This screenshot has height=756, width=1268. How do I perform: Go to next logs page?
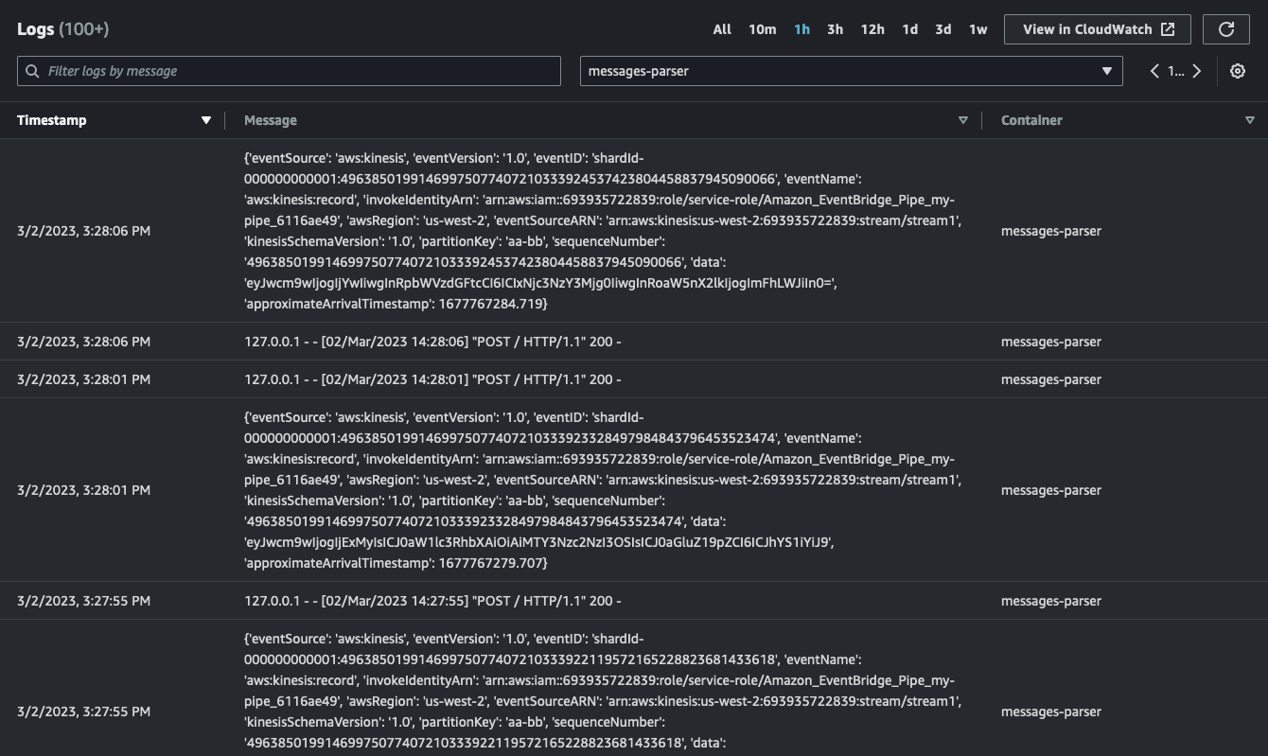pos(1197,71)
